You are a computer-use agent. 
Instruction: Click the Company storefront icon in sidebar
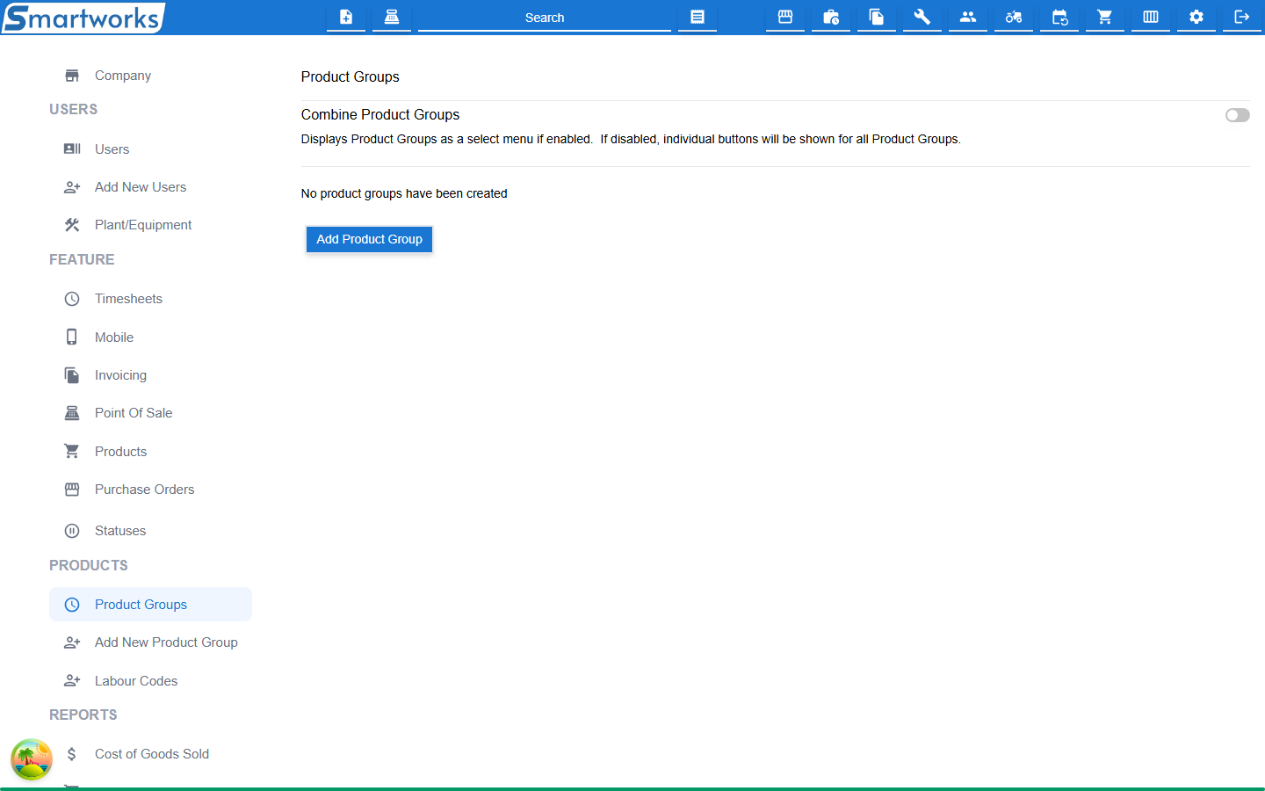click(72, 76)
